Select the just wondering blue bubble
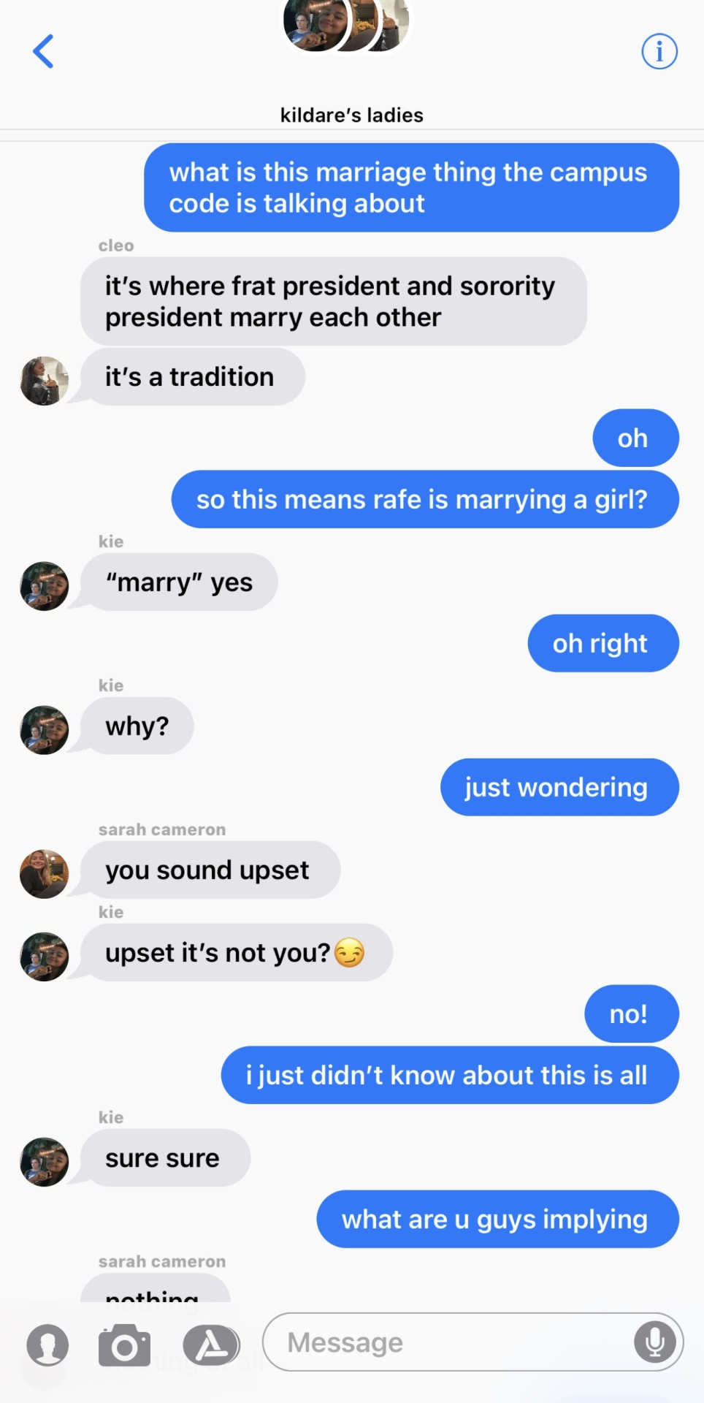Viewport: 704px width, 1403px height. tap(560, 787)
